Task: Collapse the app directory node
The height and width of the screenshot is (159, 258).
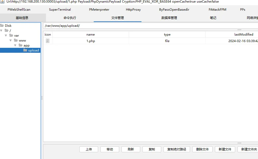Action: click(x=15, y=45)
